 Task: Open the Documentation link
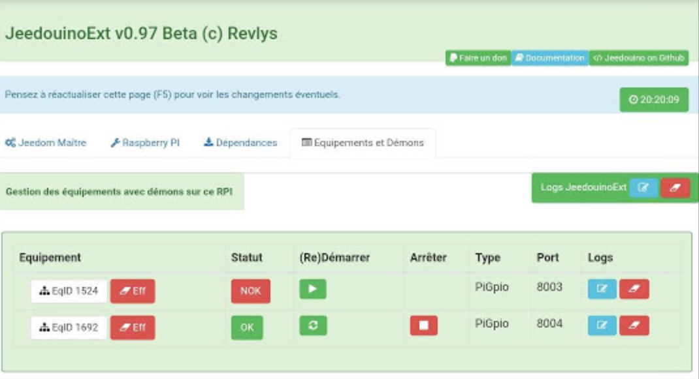tap(549, 58)
